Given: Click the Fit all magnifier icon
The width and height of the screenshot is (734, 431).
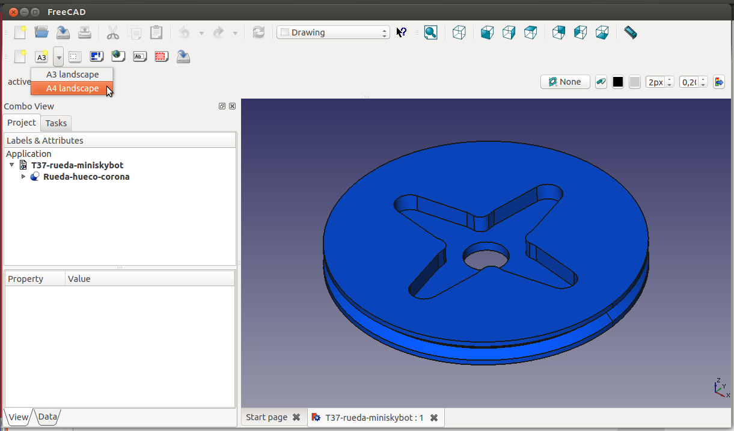Looking at the screenshot, I should (x=430, y=32).
